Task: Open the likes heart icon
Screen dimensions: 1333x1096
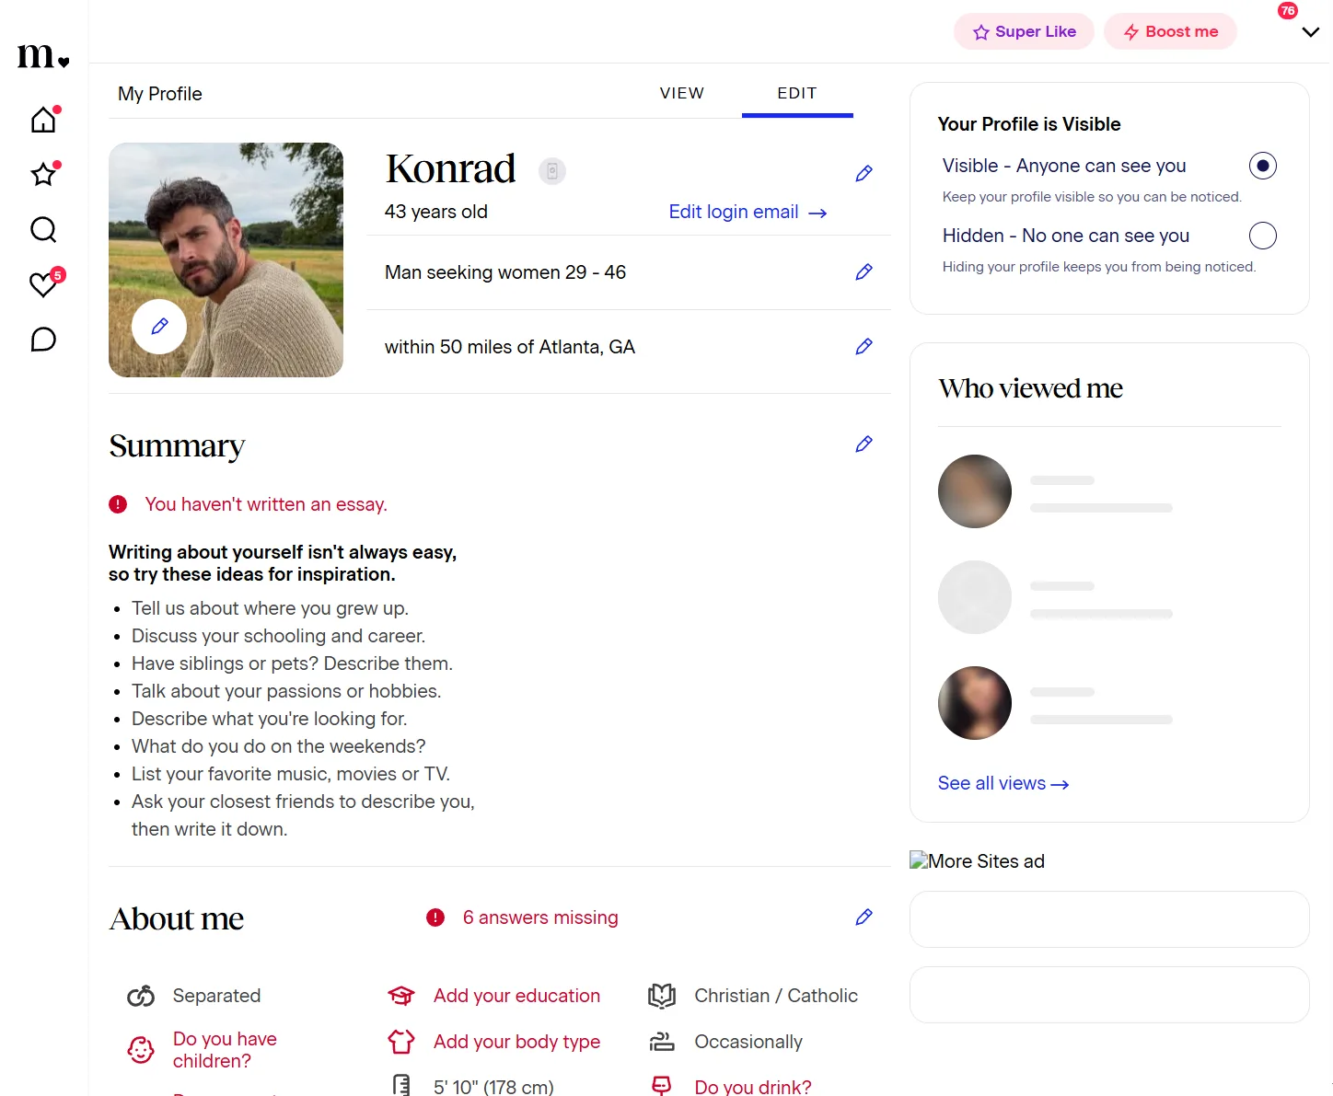Action: [43, 284]
